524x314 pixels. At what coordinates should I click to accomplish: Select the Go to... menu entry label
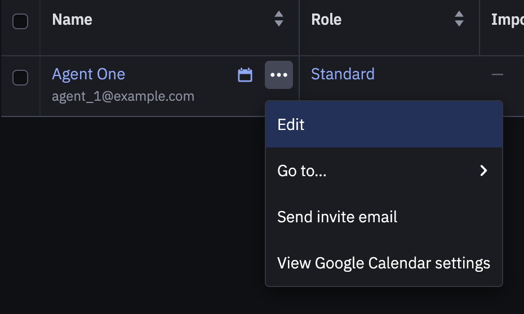click(302, 171)
